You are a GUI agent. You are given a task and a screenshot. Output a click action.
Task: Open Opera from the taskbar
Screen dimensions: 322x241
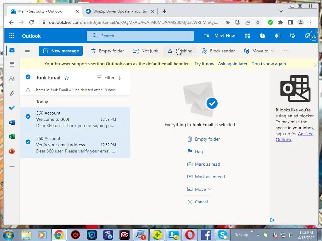tap(190, 235)
